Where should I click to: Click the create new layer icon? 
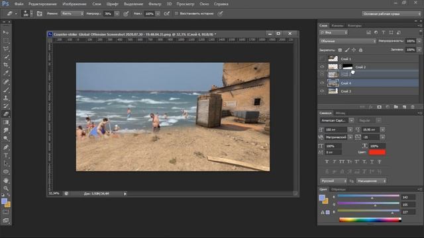(404, 107)
